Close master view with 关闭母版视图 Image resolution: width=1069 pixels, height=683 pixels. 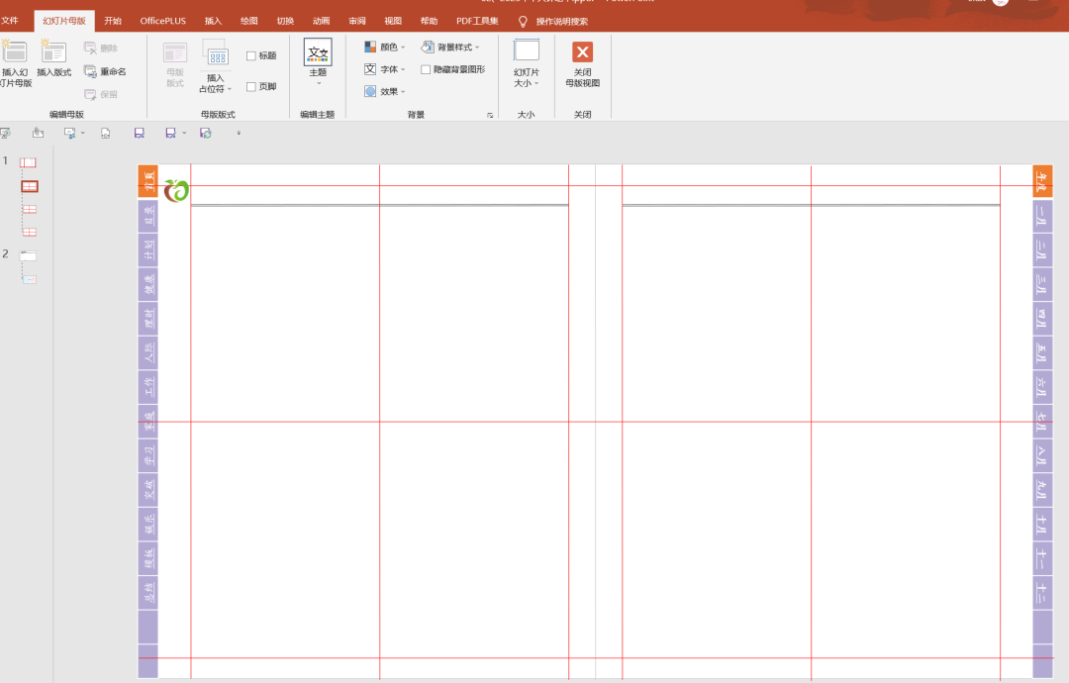coord(582,63)
